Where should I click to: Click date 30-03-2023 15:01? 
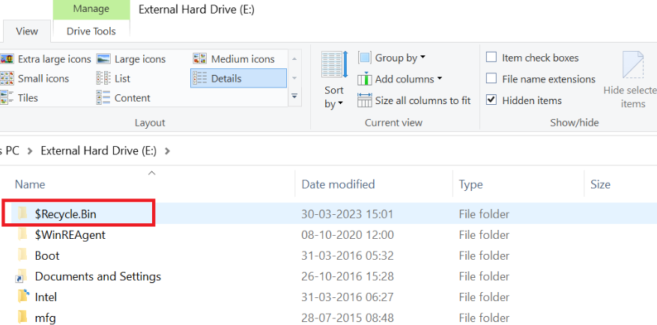[x=348, y=214]
